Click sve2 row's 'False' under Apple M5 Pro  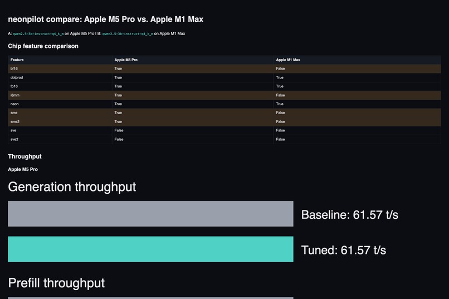point(119,139)
